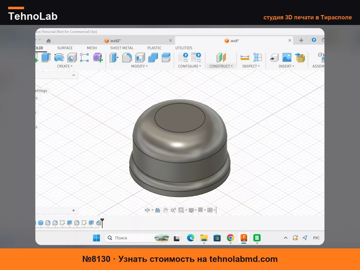The width and height of the screenshot is (360, 270).
Task: Open the Display Settings dropdown arrow
Action: tap(196, 210)
